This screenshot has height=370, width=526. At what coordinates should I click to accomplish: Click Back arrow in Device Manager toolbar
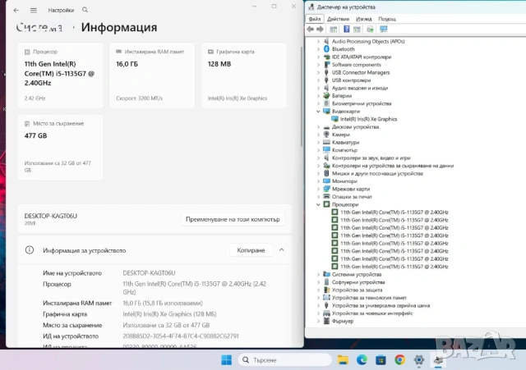click(x=311, y=30)
